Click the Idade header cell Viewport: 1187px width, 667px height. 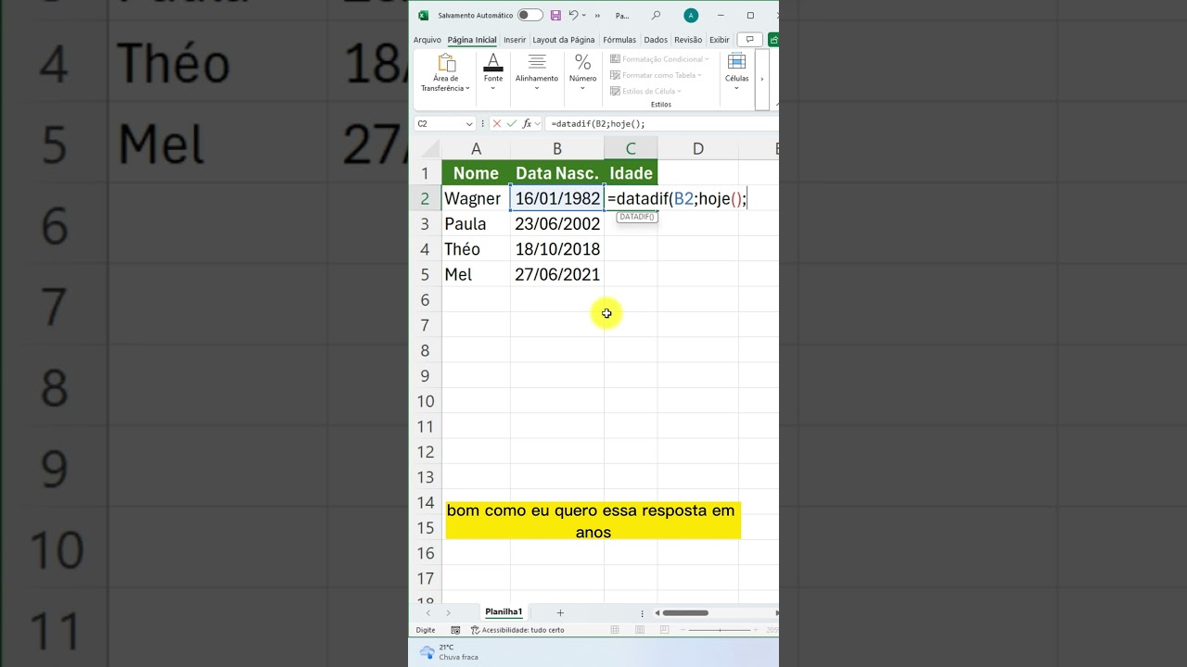pyautogui.click(x=632, y=173)
